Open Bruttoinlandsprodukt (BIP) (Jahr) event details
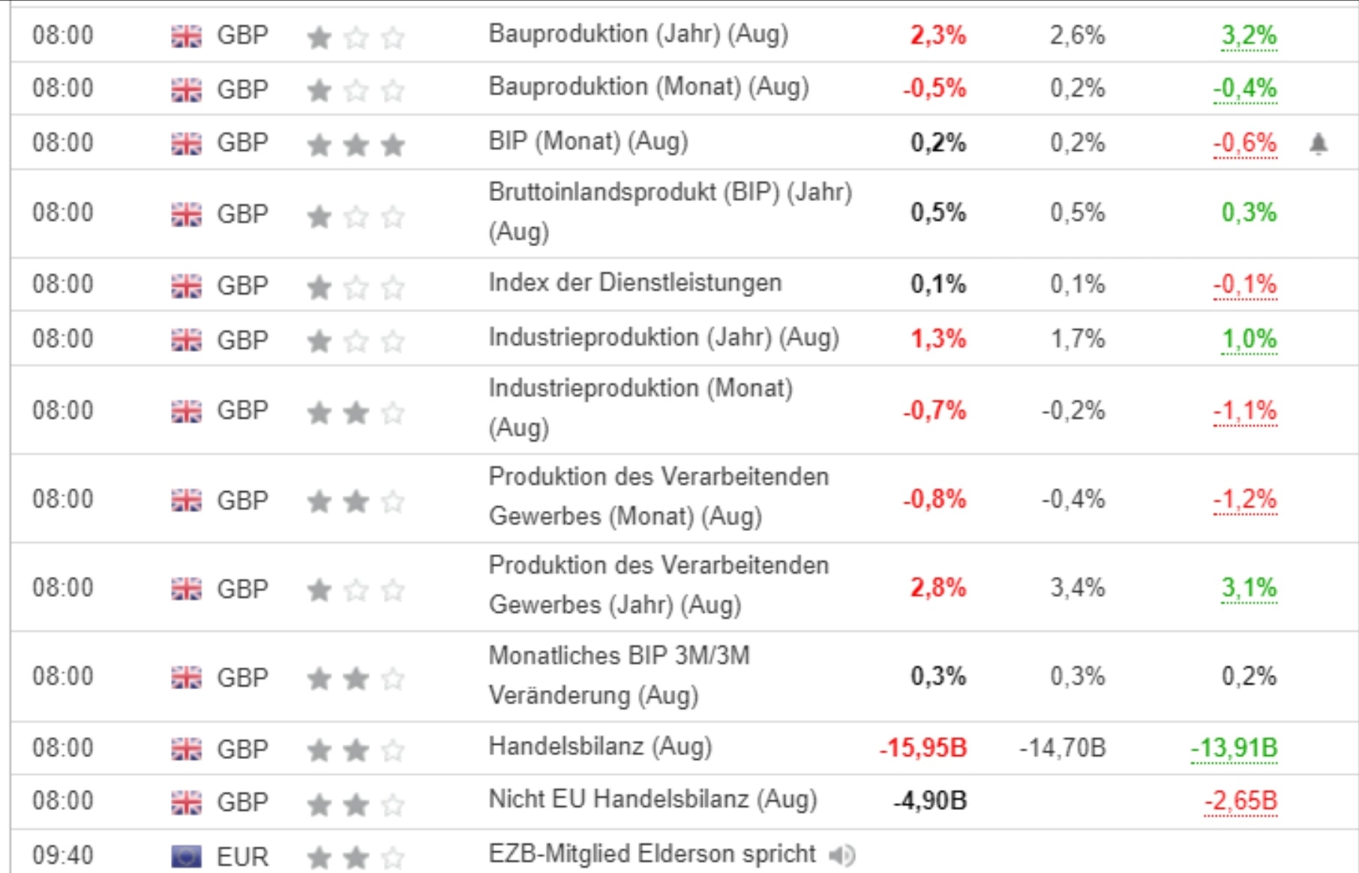Viewport: 1359px width, 873px height. tap(669, 211)
